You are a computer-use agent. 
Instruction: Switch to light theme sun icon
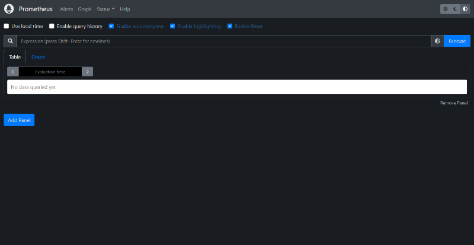446,9
